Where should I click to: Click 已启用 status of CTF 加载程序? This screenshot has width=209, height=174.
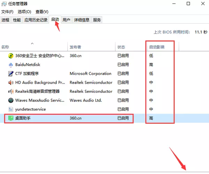[123, 74]
